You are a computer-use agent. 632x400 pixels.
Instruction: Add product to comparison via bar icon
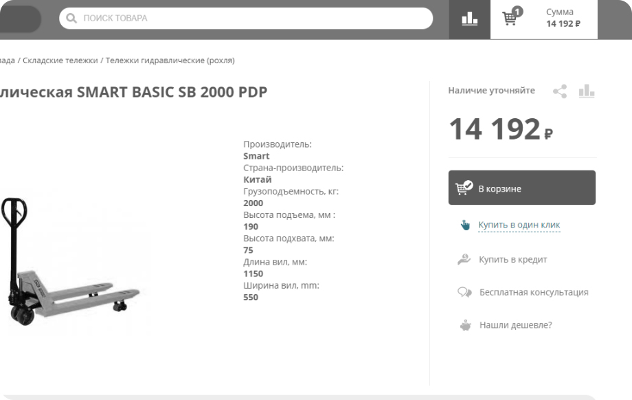pos(585,91)
